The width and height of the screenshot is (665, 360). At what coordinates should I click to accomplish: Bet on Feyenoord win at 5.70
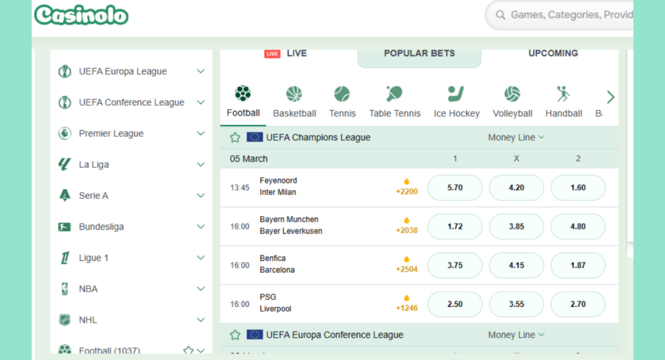coord(455,187)
